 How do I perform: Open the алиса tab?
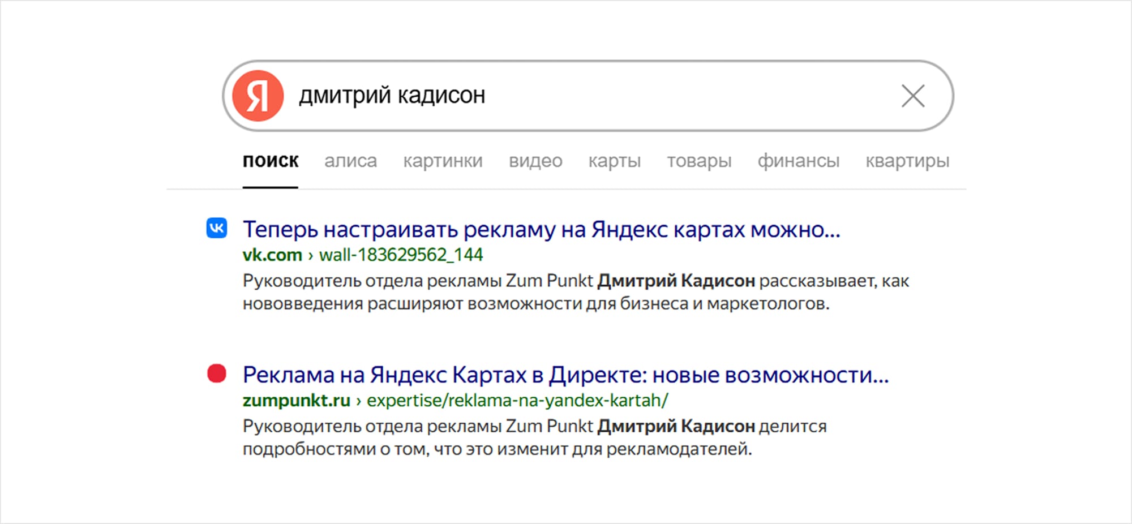coord(350,161)
